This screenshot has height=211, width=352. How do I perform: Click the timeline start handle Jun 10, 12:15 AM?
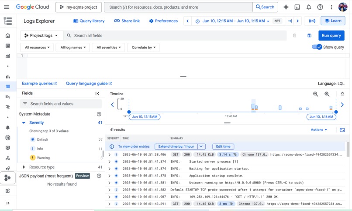click(129, 112)
